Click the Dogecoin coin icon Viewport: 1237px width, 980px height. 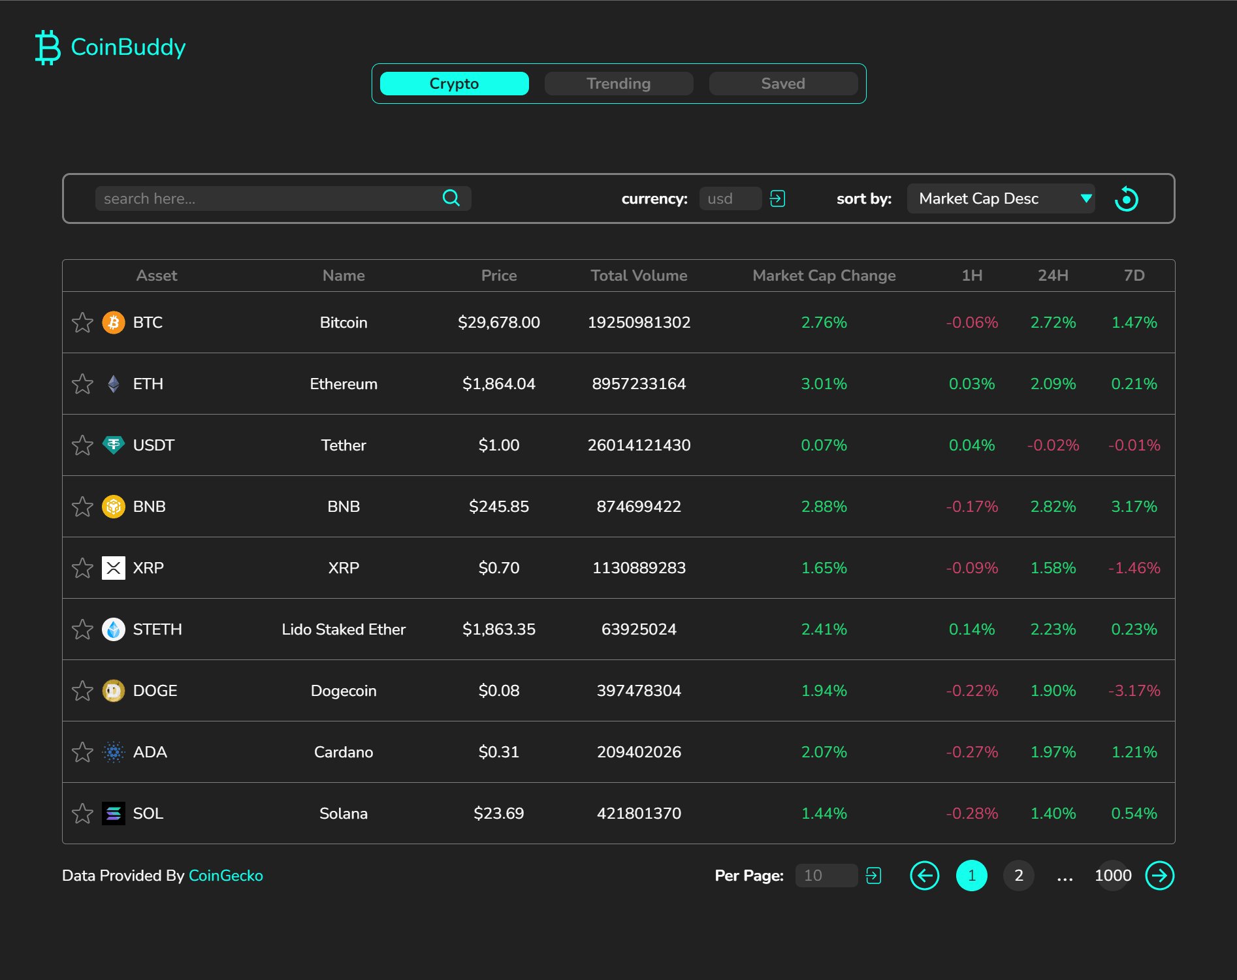(114, 691)
